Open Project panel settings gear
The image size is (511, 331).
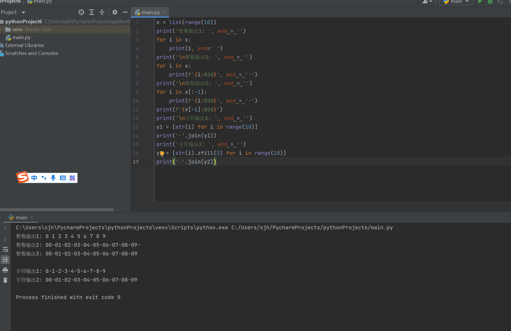pyautogui.click(x=115, y=12)
